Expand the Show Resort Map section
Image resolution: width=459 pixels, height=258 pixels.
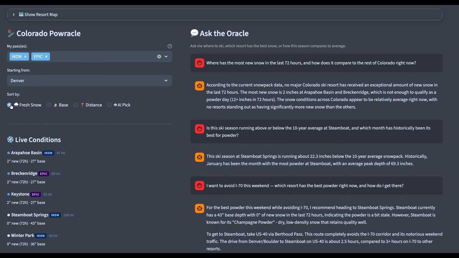click(38, 15)
